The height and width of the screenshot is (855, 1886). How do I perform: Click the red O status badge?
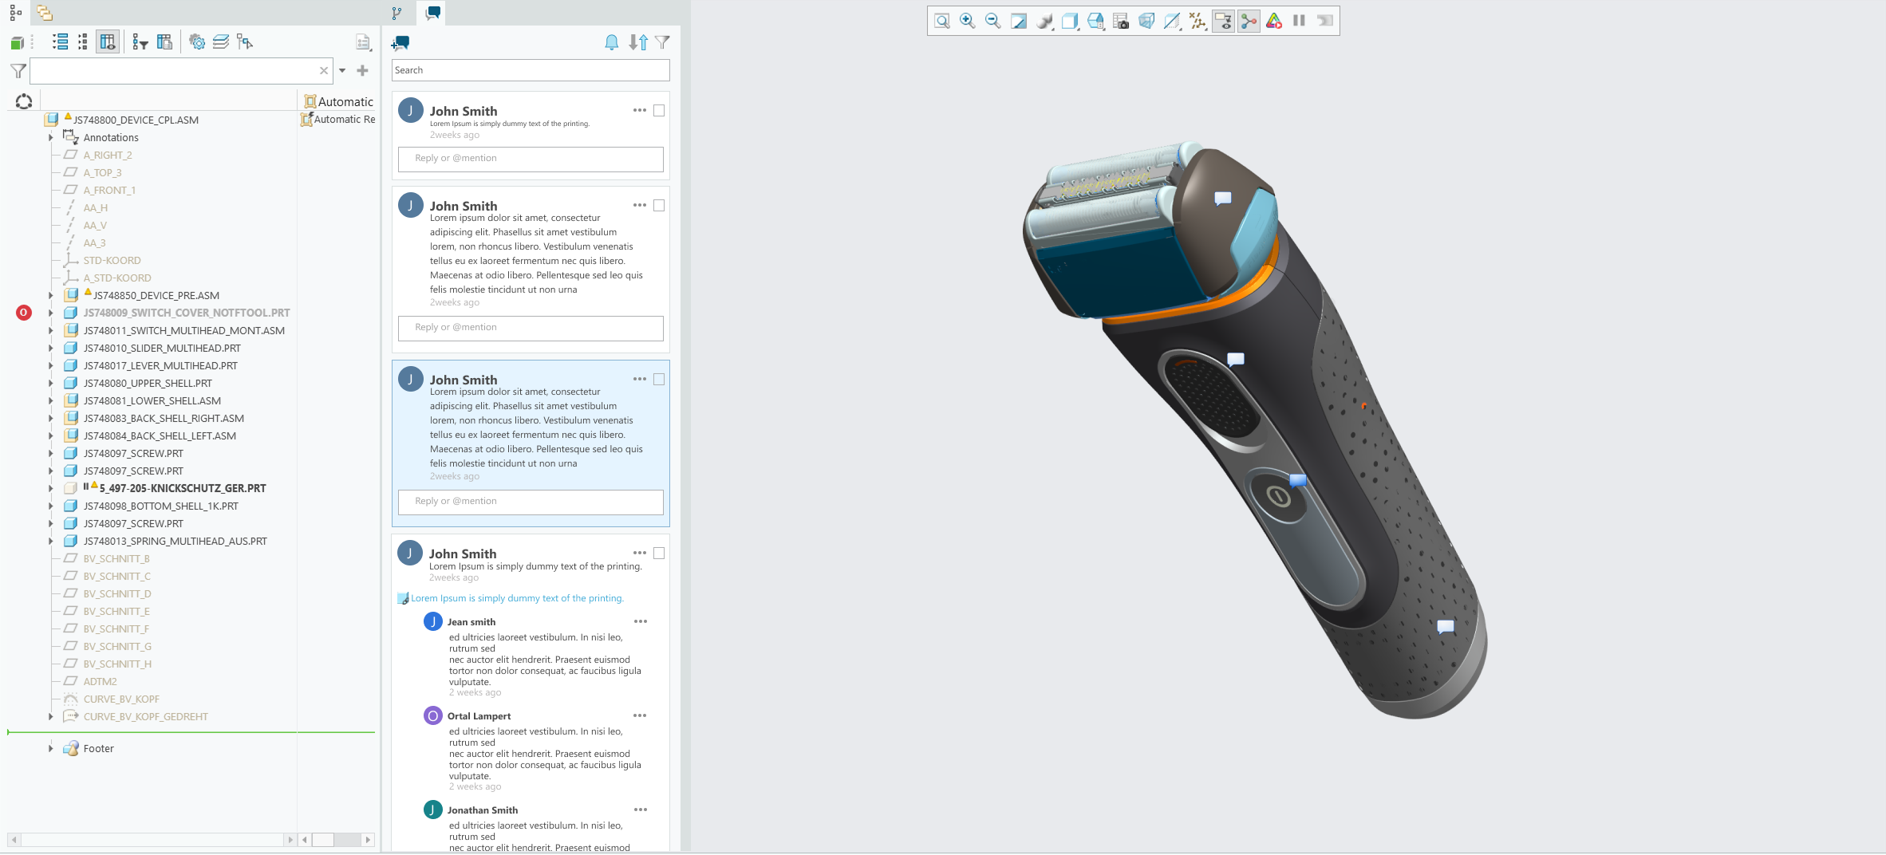point(24,313)
